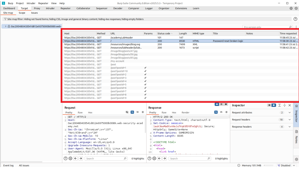Select stacked horizontal layout icon
Viewport: 299px width, 169px height.
(x=221, y=104)
